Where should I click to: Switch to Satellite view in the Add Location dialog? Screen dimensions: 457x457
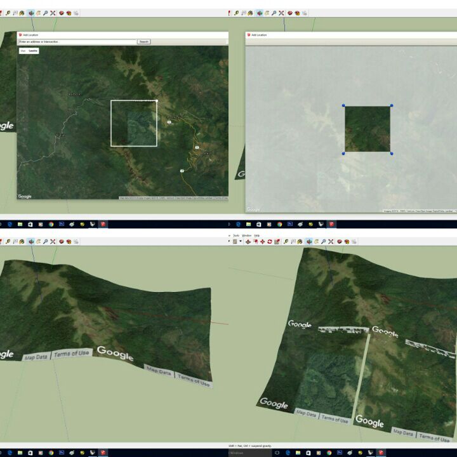coord(33,51)
